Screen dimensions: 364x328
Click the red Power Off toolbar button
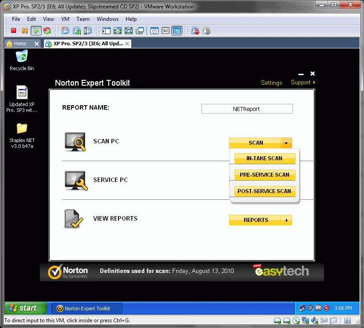point(14,31)
